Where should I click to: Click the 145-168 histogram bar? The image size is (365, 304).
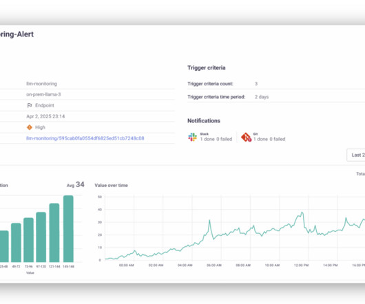click(68, 229)
